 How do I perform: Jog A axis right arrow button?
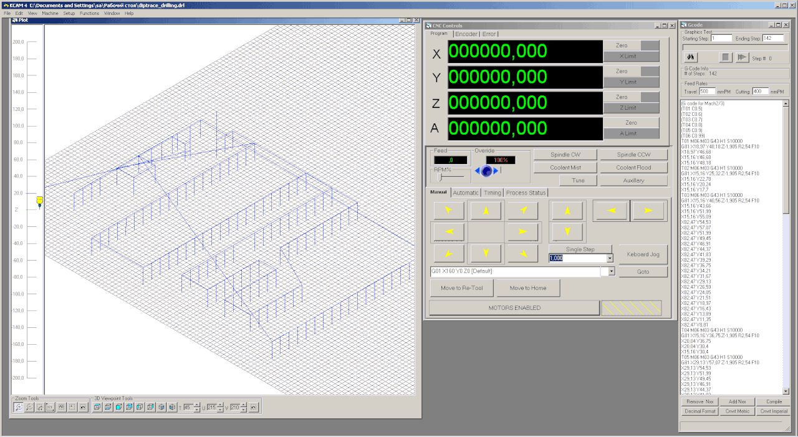click(648, 211)
